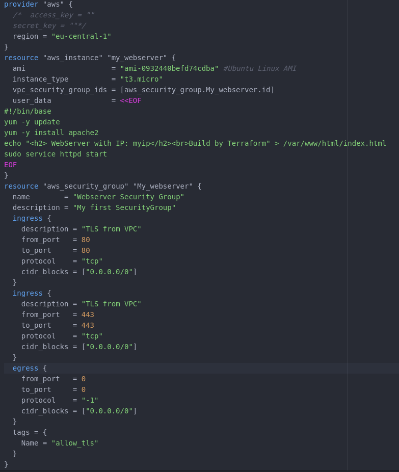Click the aws_security_group.My_webserver.id reference

pyautogui.click(x=197, y=90)
